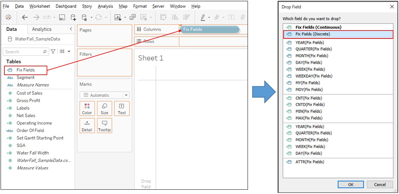This screenshot has height=194, width=399.
Task: Open the Worksheet menu
Action: (40, 6)
